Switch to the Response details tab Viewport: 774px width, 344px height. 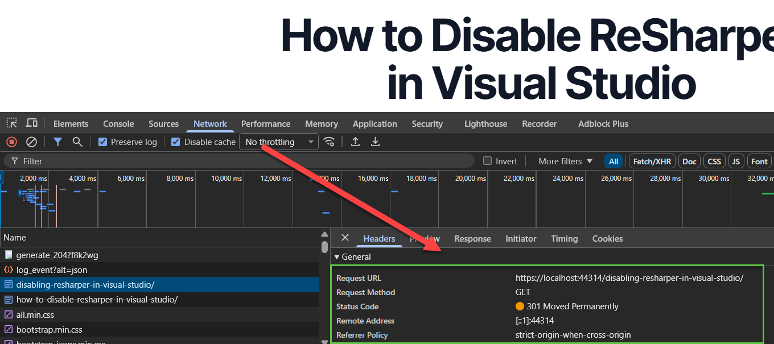pos(472,239)
